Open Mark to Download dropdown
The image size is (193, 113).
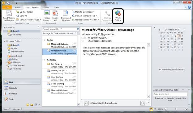point(83,12)
